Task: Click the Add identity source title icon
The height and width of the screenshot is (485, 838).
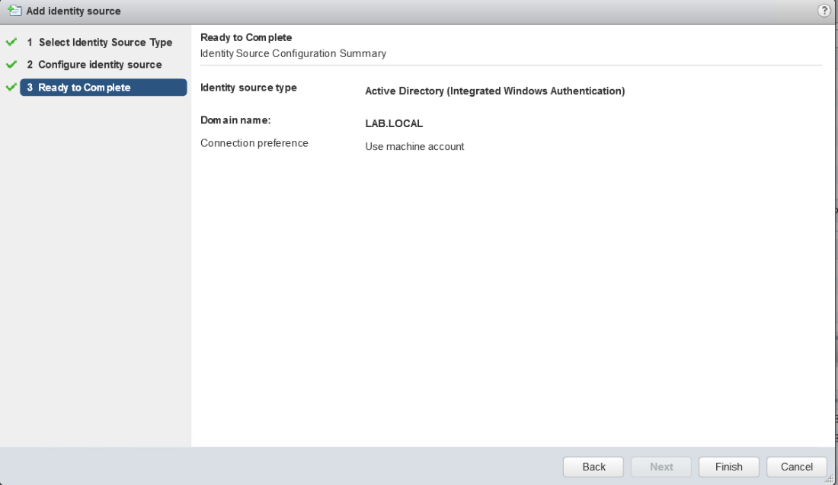Action: tap(14, 11)
